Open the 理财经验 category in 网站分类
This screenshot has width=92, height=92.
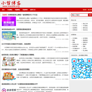tap(85, 28)
